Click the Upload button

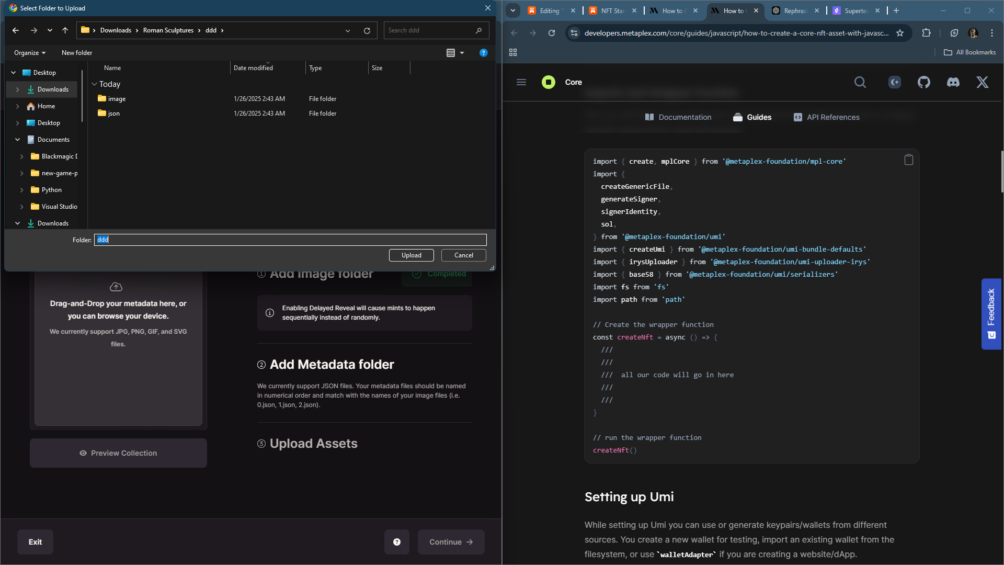pyautogui.click(x=411, y=255)
